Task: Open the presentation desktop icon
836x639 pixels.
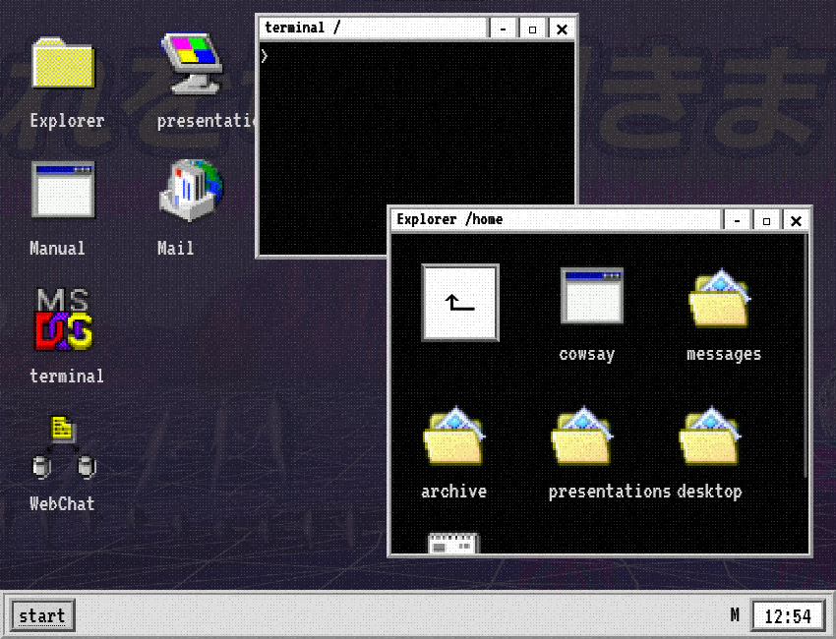Action: (x=193, y=65)
